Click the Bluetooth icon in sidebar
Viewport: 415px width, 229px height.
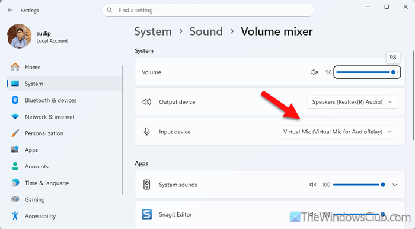tap(15, 100)
